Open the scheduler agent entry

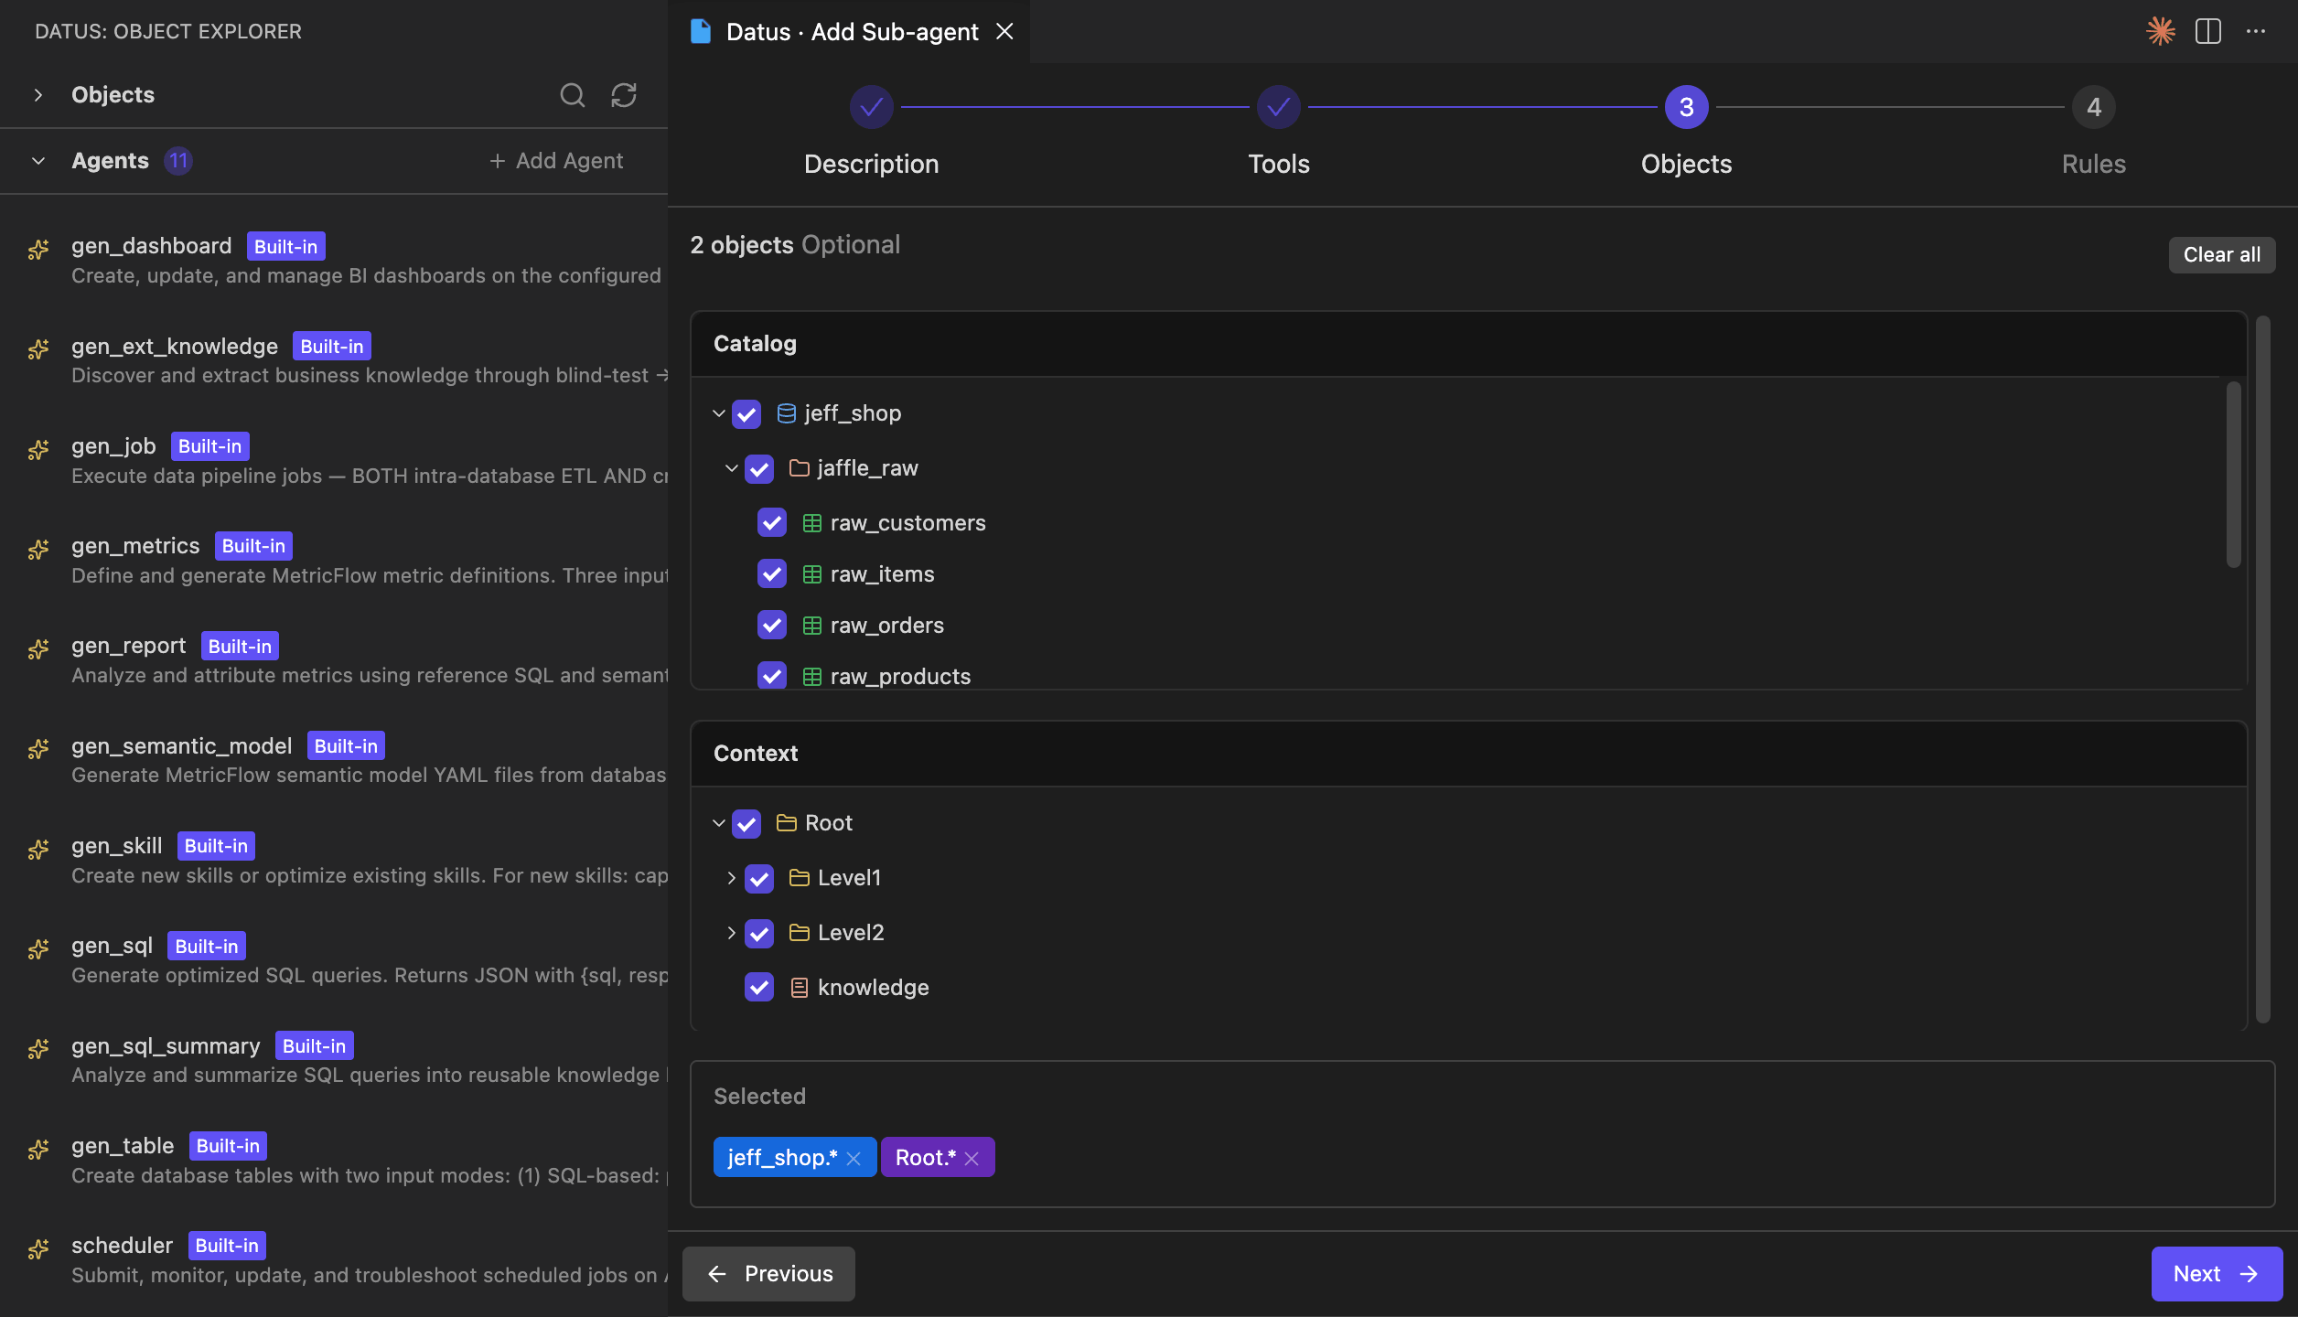334,1260
